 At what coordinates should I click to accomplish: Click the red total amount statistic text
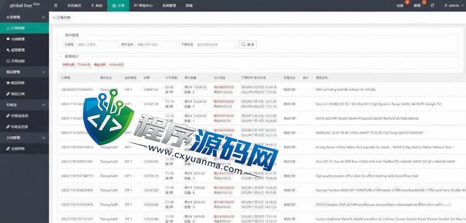pos(76,65)
